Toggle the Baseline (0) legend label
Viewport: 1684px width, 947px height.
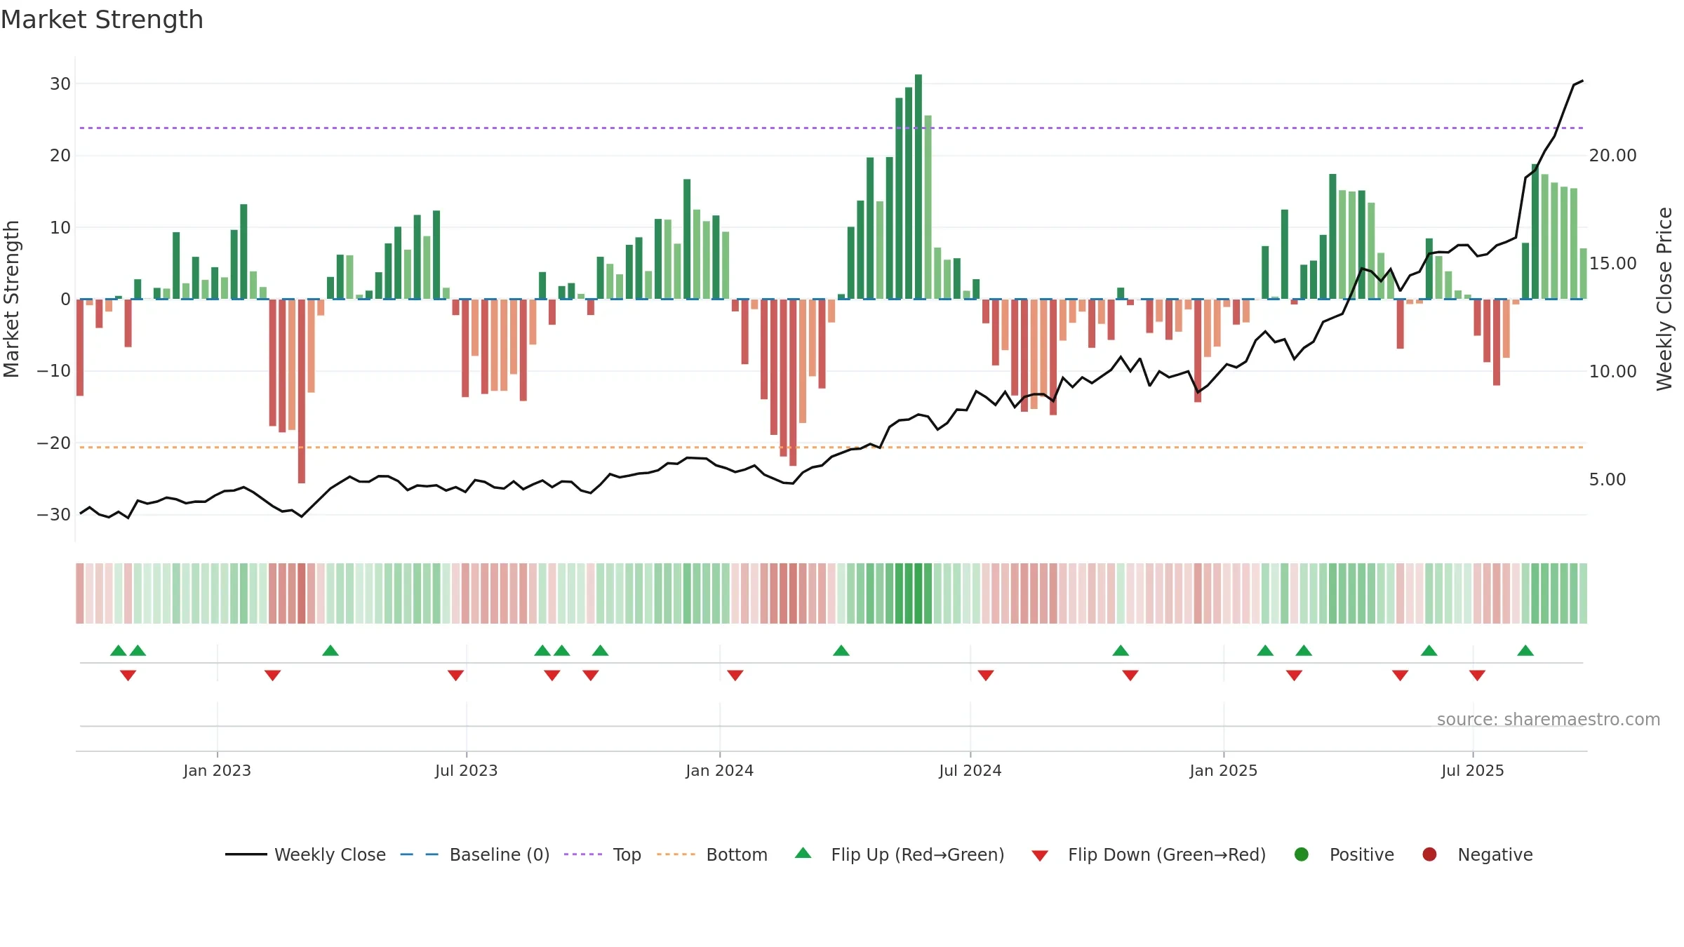500,854
